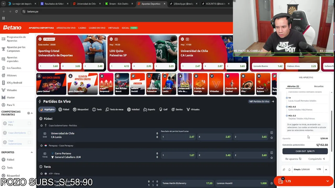Favorite the Paraguay - Copa Paraguay league star
The image size is (335, 188).
41,146
